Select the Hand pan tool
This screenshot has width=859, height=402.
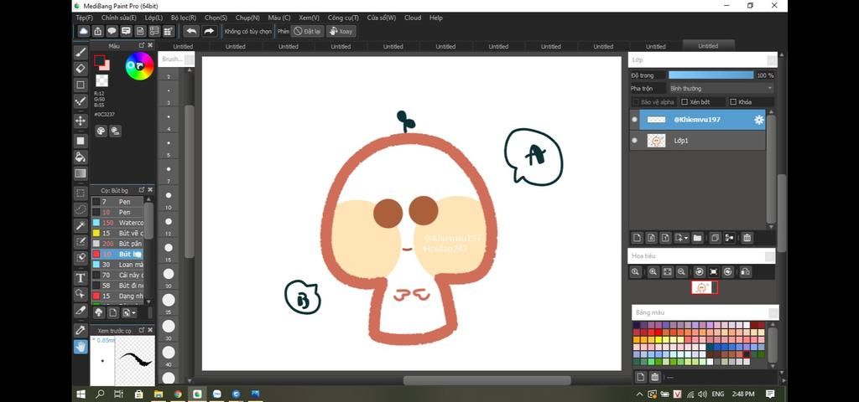(81, 346)
